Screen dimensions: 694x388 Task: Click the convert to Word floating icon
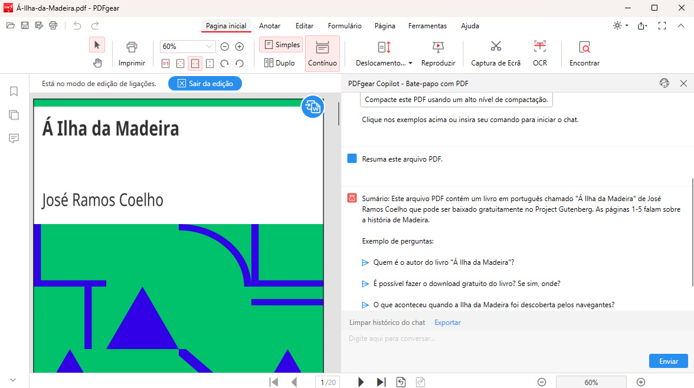pos(313,107)
